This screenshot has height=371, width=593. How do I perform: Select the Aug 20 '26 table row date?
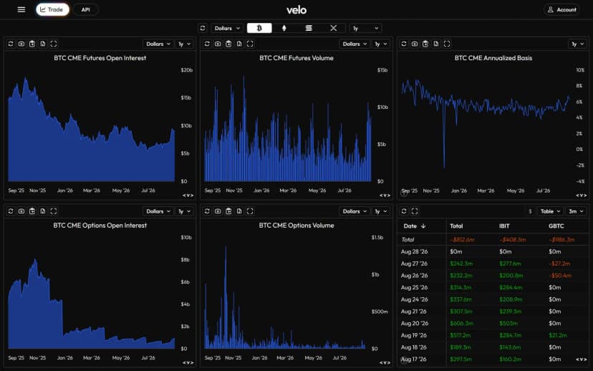pyautogui.click(x=415, y=323)
